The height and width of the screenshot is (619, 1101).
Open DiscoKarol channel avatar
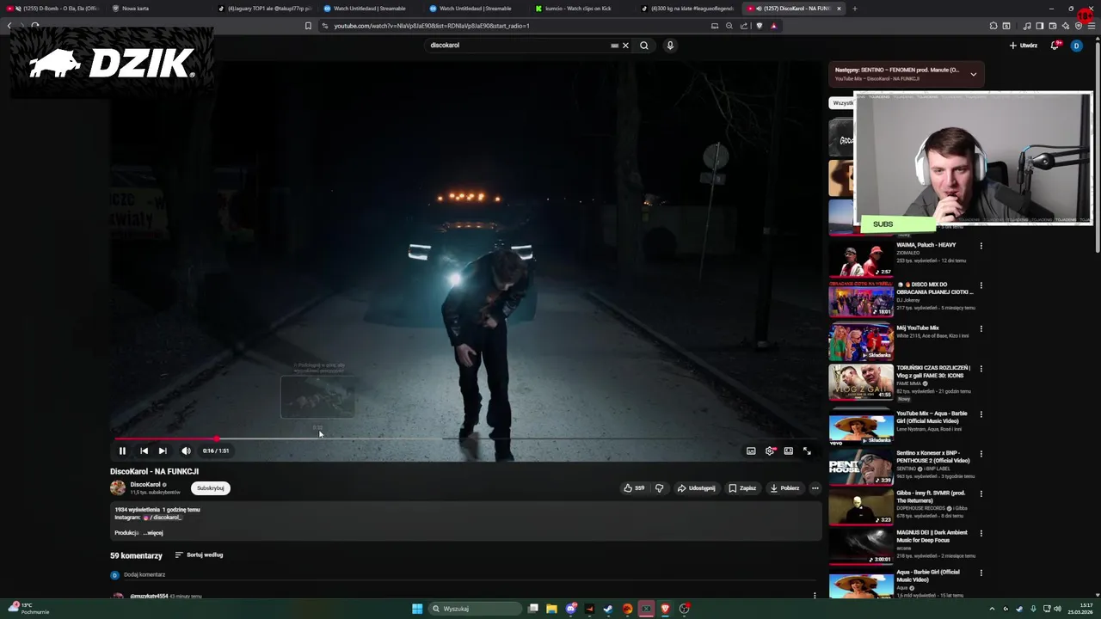118,488
